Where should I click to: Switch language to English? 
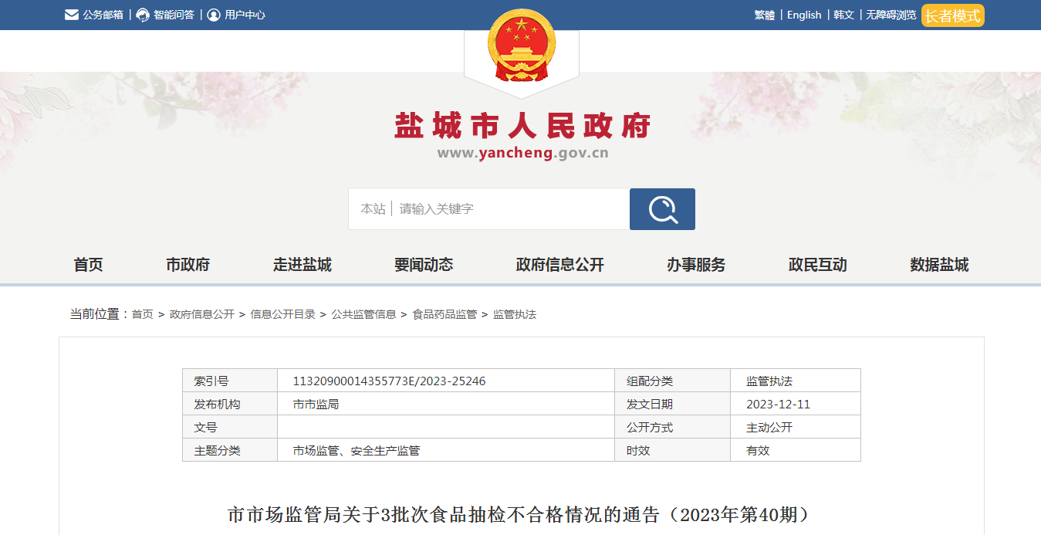(804, 15)
